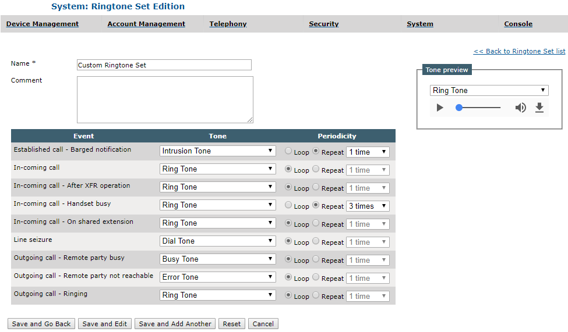Cancel the ringtone set edition
The width and height of the screenshot is (568, 332).
coord(263,324)
